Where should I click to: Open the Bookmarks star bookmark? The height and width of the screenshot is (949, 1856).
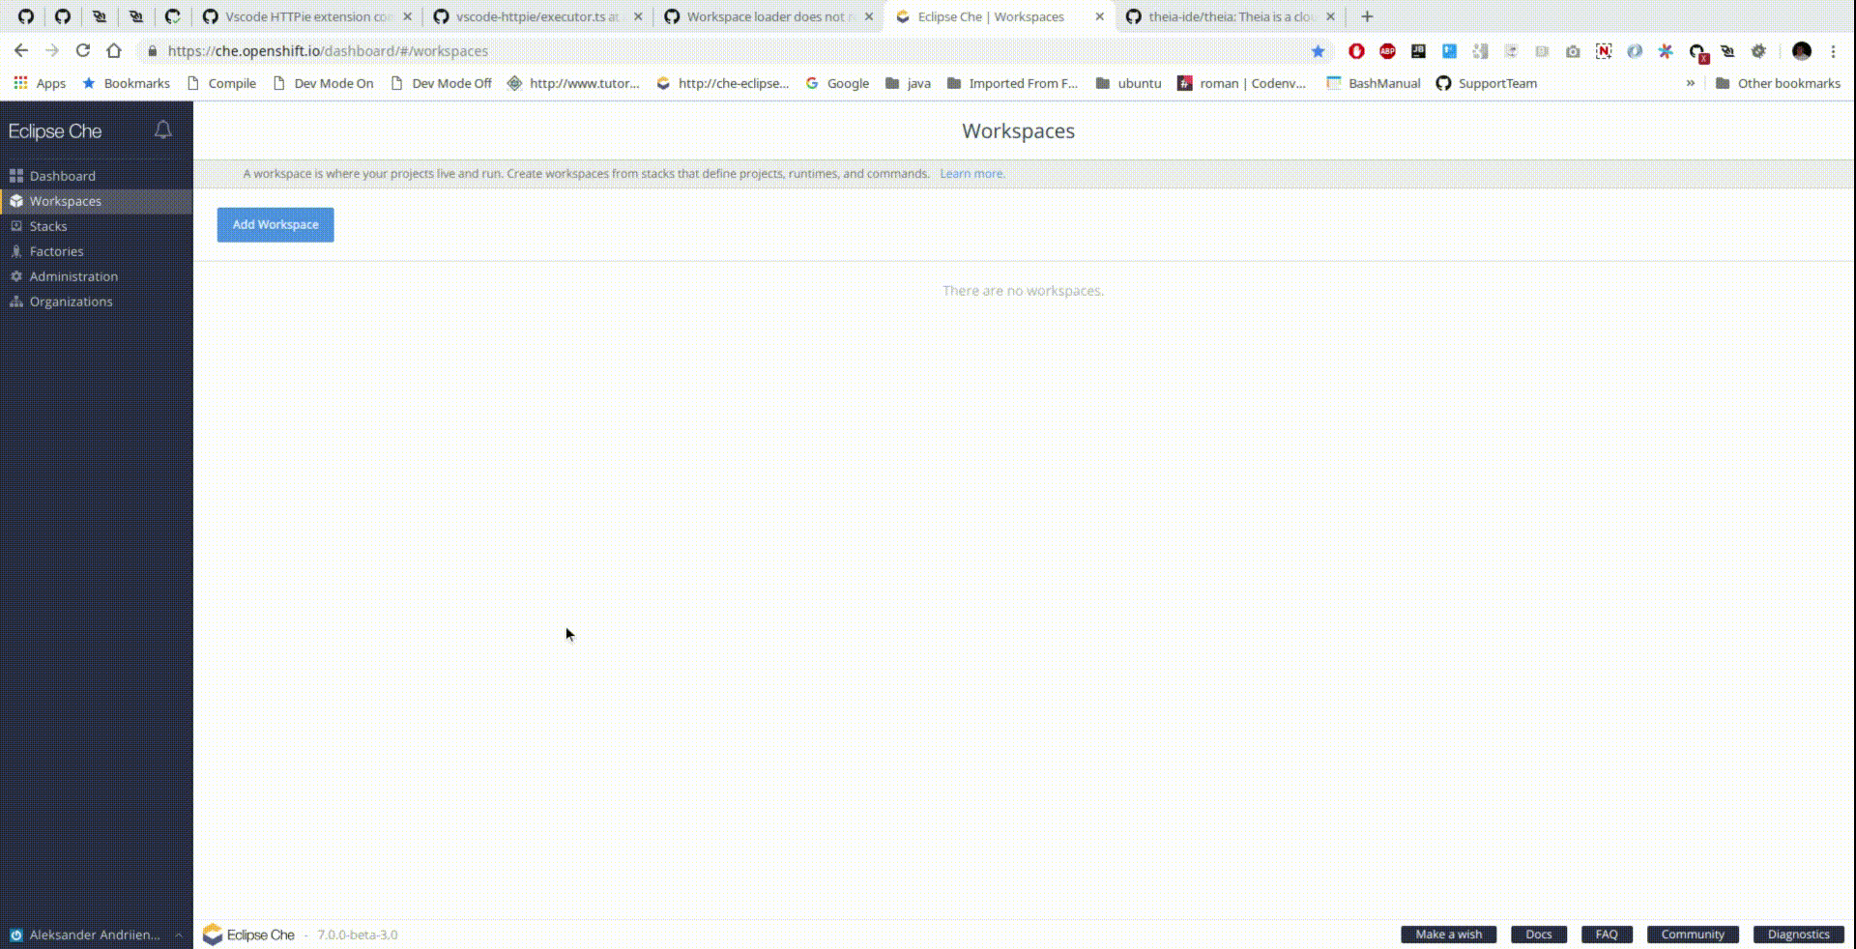(126, 83)
